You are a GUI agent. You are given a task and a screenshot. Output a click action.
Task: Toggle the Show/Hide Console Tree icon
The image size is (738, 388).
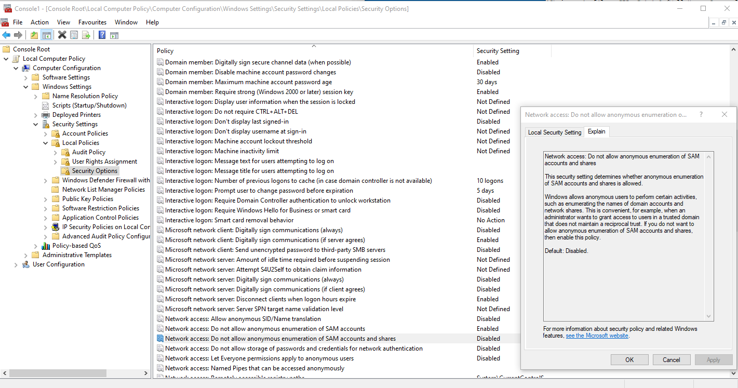pyautogui.click(x=46, y=35)
